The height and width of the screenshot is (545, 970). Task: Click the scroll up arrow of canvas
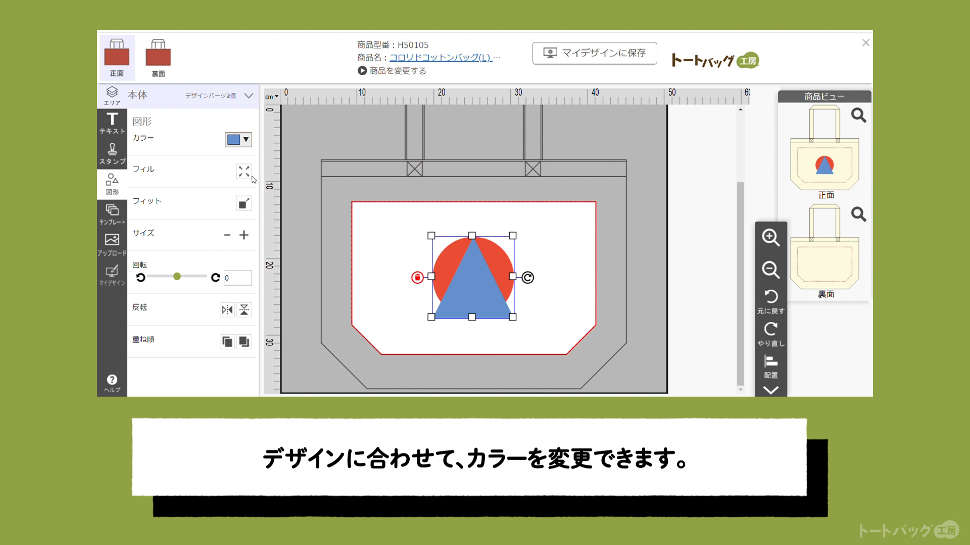click(x=741, y=110)
